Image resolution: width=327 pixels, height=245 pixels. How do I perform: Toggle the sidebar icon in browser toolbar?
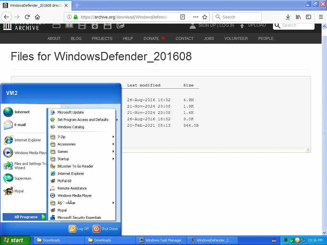point(308,17)
